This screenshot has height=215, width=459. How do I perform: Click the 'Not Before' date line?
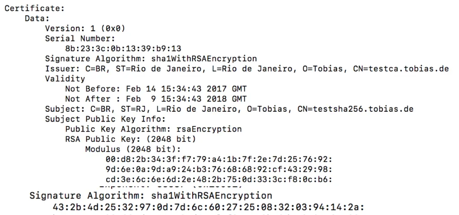click(x=156, y=89)
